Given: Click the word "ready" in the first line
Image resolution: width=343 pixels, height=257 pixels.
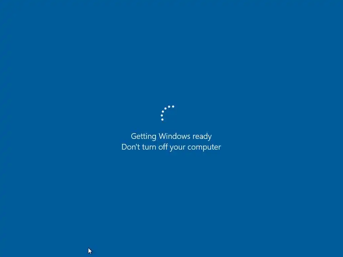Looking at the screenshot, I should point(202,137).
